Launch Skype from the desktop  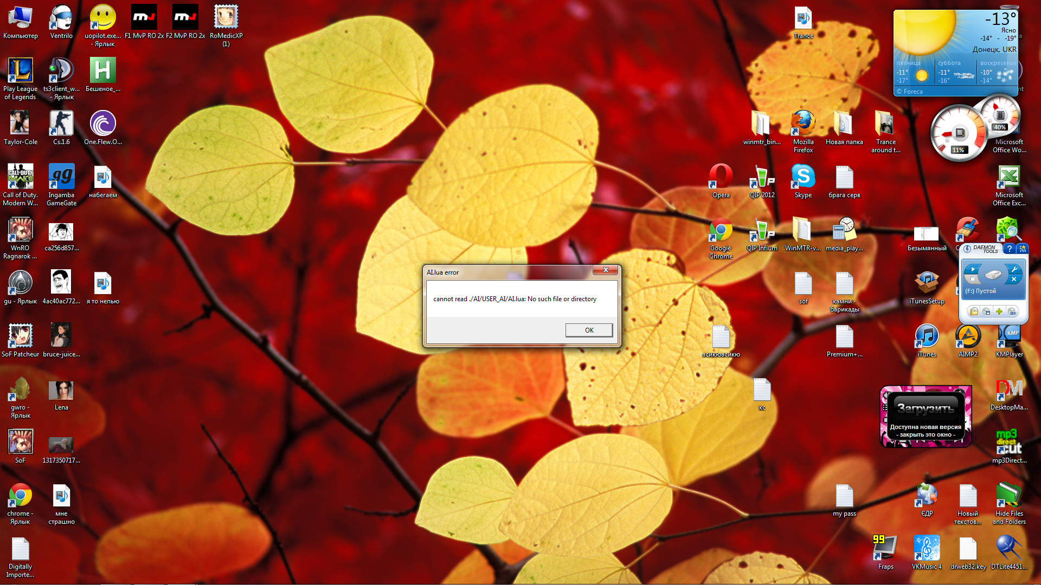point(803,181)
